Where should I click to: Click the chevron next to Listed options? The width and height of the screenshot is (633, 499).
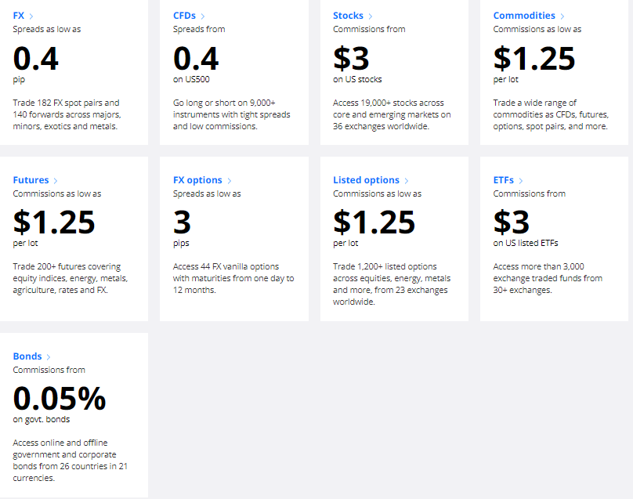(x=407, y=181)
